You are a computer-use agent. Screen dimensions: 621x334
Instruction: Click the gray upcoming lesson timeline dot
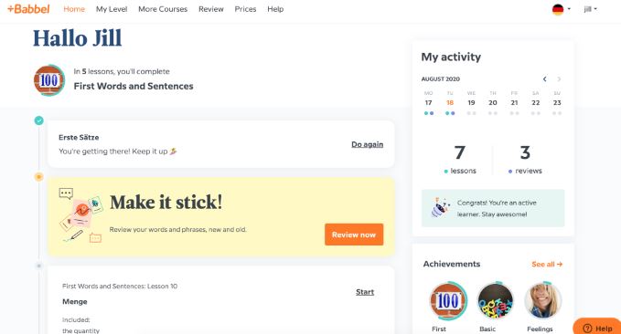(x=38, y=266)
